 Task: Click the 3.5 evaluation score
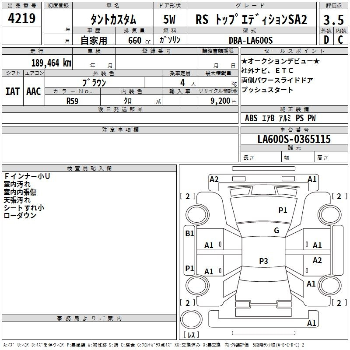(x=332, y=19)
